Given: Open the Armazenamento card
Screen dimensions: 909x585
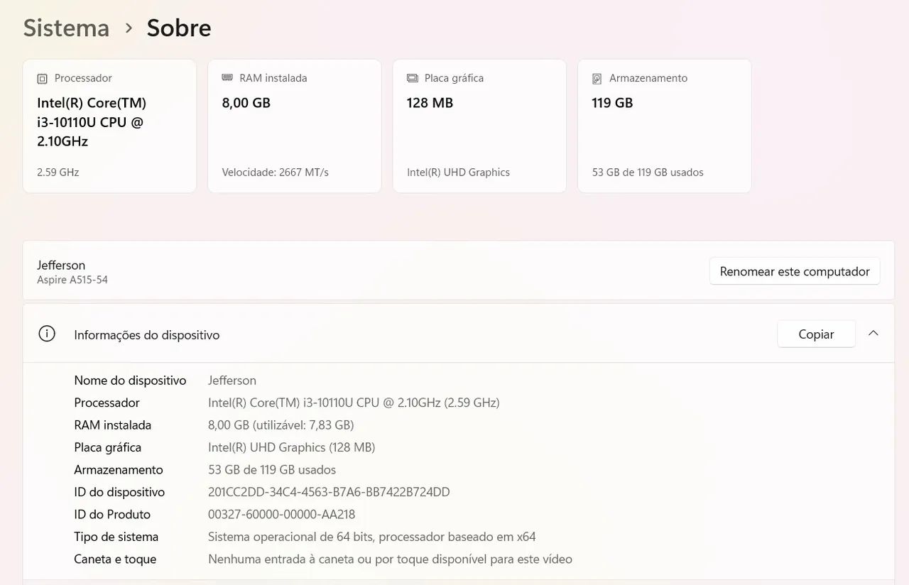Looking at the screenshot, I should (665, 126).
